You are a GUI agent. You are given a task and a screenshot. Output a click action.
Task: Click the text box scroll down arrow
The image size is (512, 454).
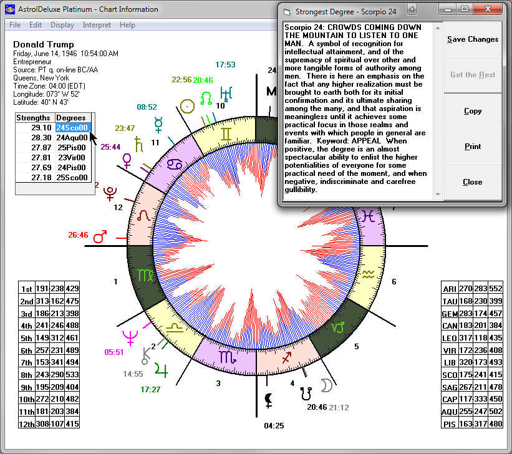[437, 195]
